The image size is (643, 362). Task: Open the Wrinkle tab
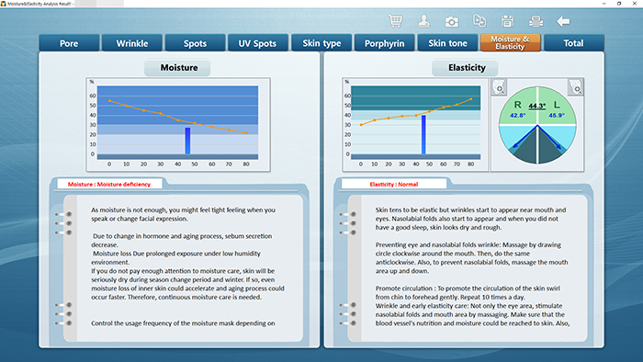[132, 43]
